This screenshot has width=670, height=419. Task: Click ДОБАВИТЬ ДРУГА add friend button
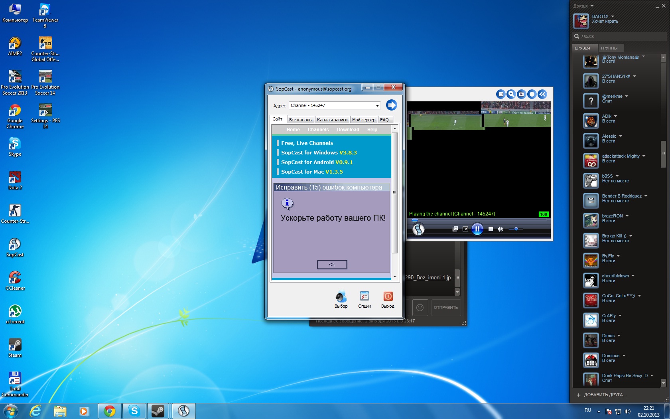(601, 395)
